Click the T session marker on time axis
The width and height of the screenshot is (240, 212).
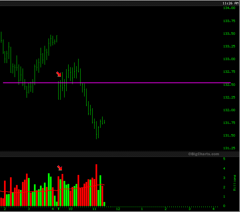59,209
